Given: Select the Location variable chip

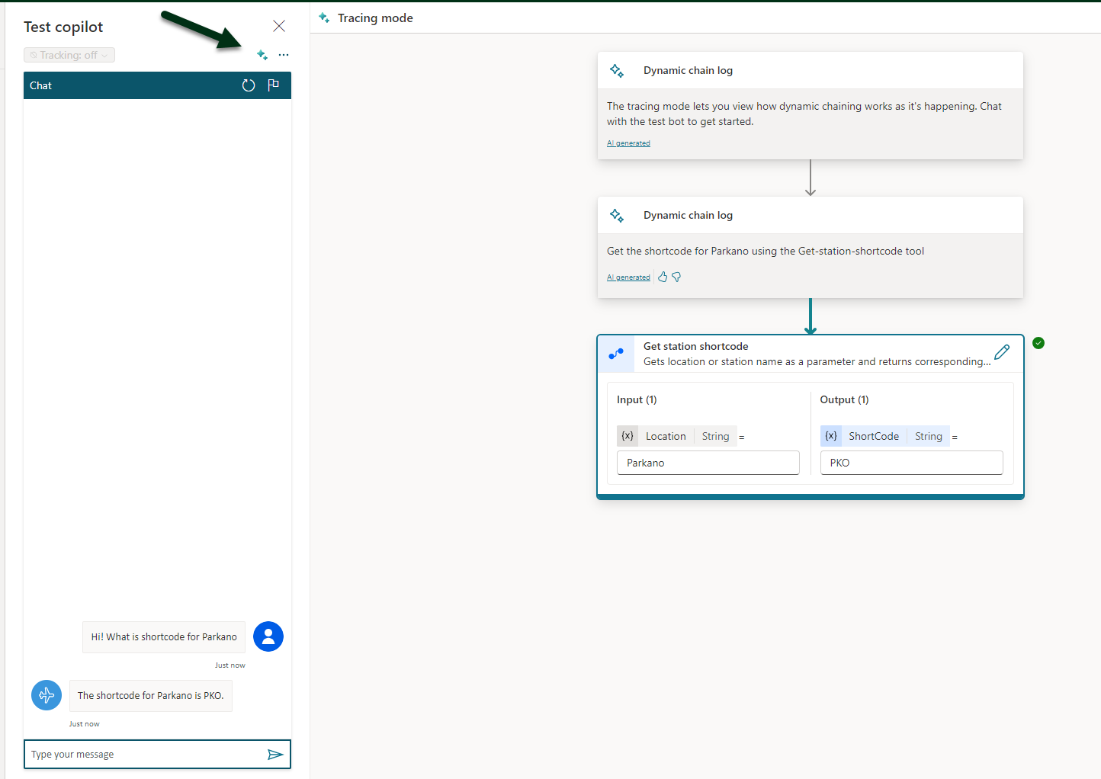Looking at the screenshot, I should [x=666, y=436].
